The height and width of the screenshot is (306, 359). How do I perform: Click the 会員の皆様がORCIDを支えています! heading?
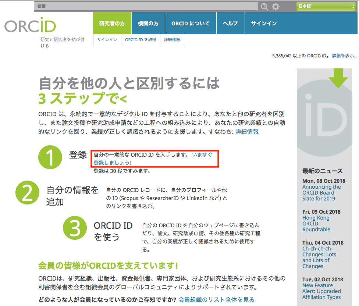(x=108, y=266)
